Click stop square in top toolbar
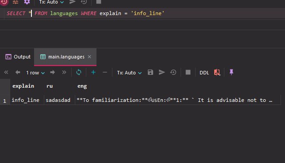The image size is (285, 163). click(99, 2)
